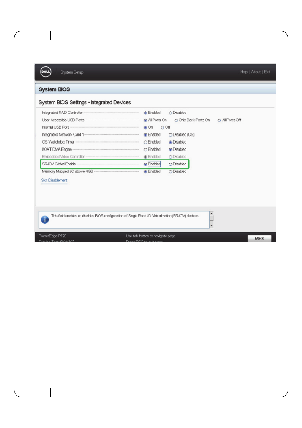This screenshot has width=302, height=428.
Task: Click the Back button
Action: (259, 238)
